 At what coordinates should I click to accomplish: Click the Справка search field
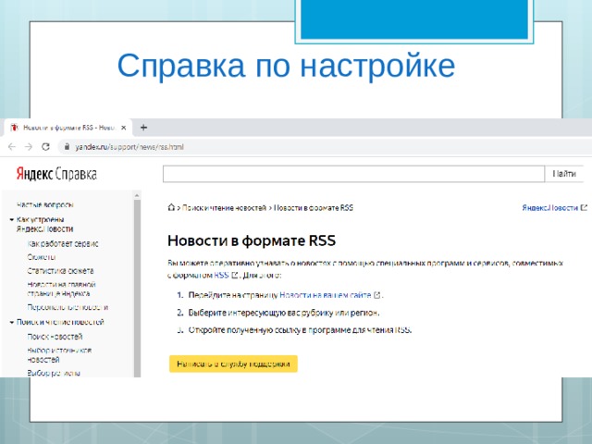[353, 174]
